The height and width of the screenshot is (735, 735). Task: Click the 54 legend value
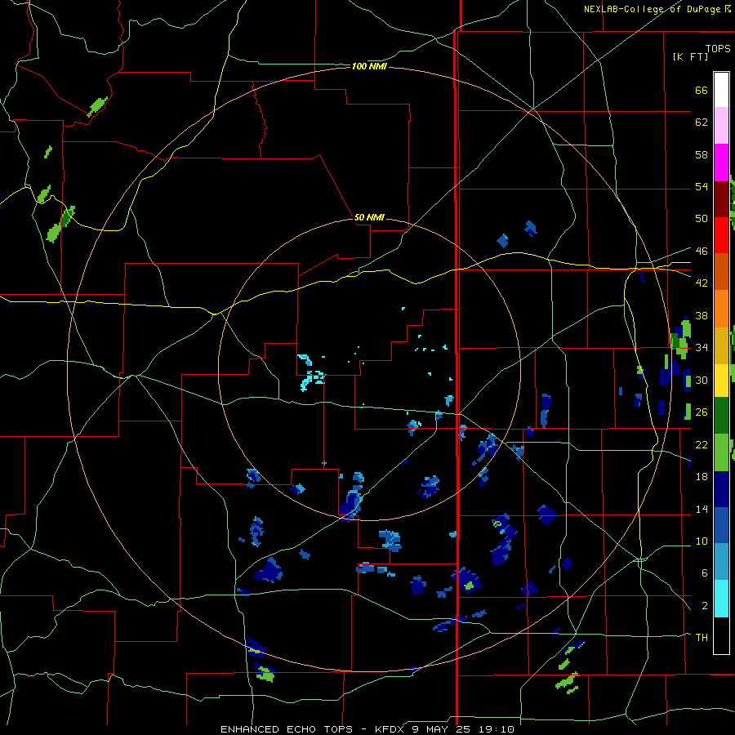[x=702, y=186]
